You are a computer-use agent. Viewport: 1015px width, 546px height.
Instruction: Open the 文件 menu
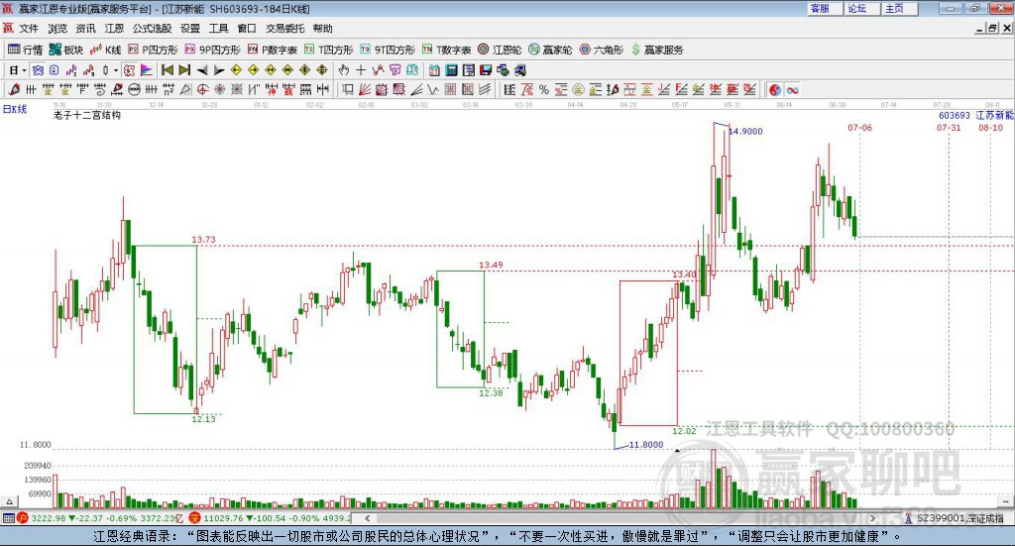[29, 29]
